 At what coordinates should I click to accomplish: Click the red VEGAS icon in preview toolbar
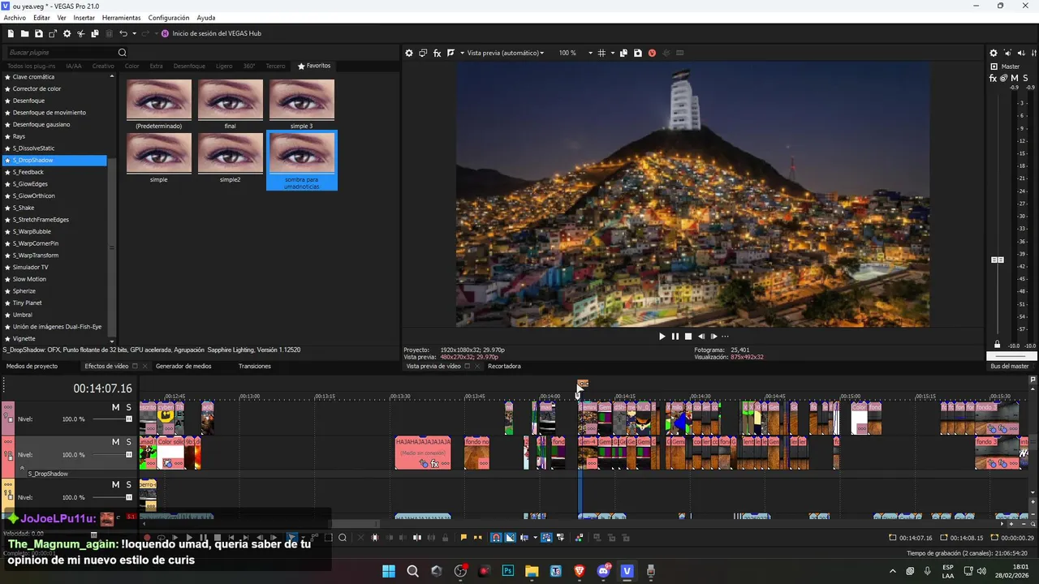pos(652,54)
